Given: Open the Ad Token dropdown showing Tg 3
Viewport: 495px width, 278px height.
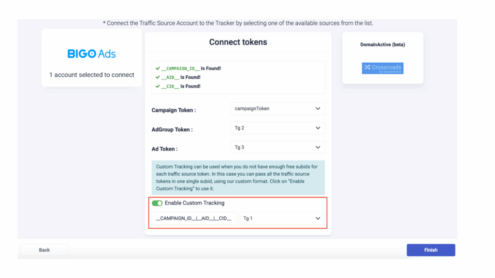Looking at the screenshot, I should pos(277,147).
